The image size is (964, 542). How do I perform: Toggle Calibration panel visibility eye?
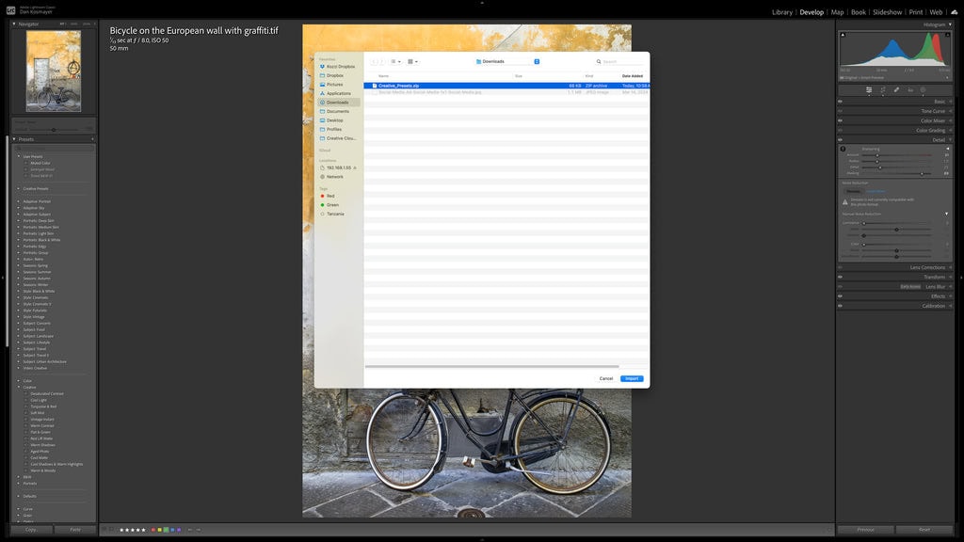pyautogui.click(x=841, y=306)
